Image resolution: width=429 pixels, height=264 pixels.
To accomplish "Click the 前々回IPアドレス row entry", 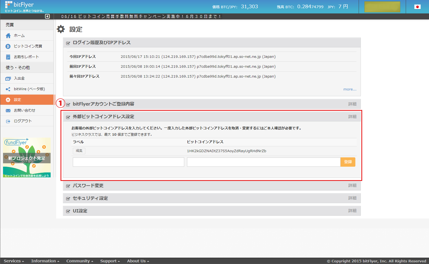I will click(212, 76).
